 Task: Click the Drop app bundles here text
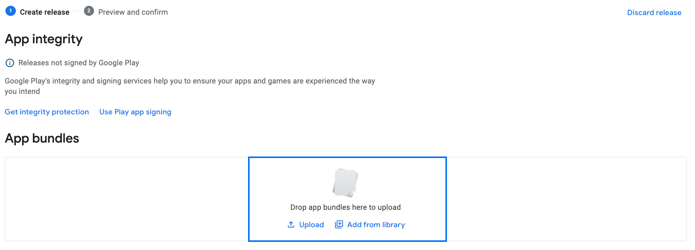pos(346,207)
